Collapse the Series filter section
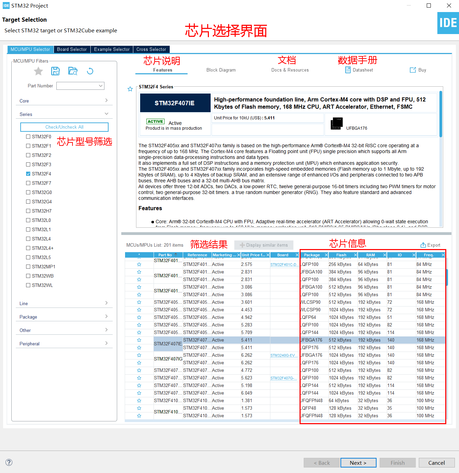 pyautogui.click(x=64, y=114)
